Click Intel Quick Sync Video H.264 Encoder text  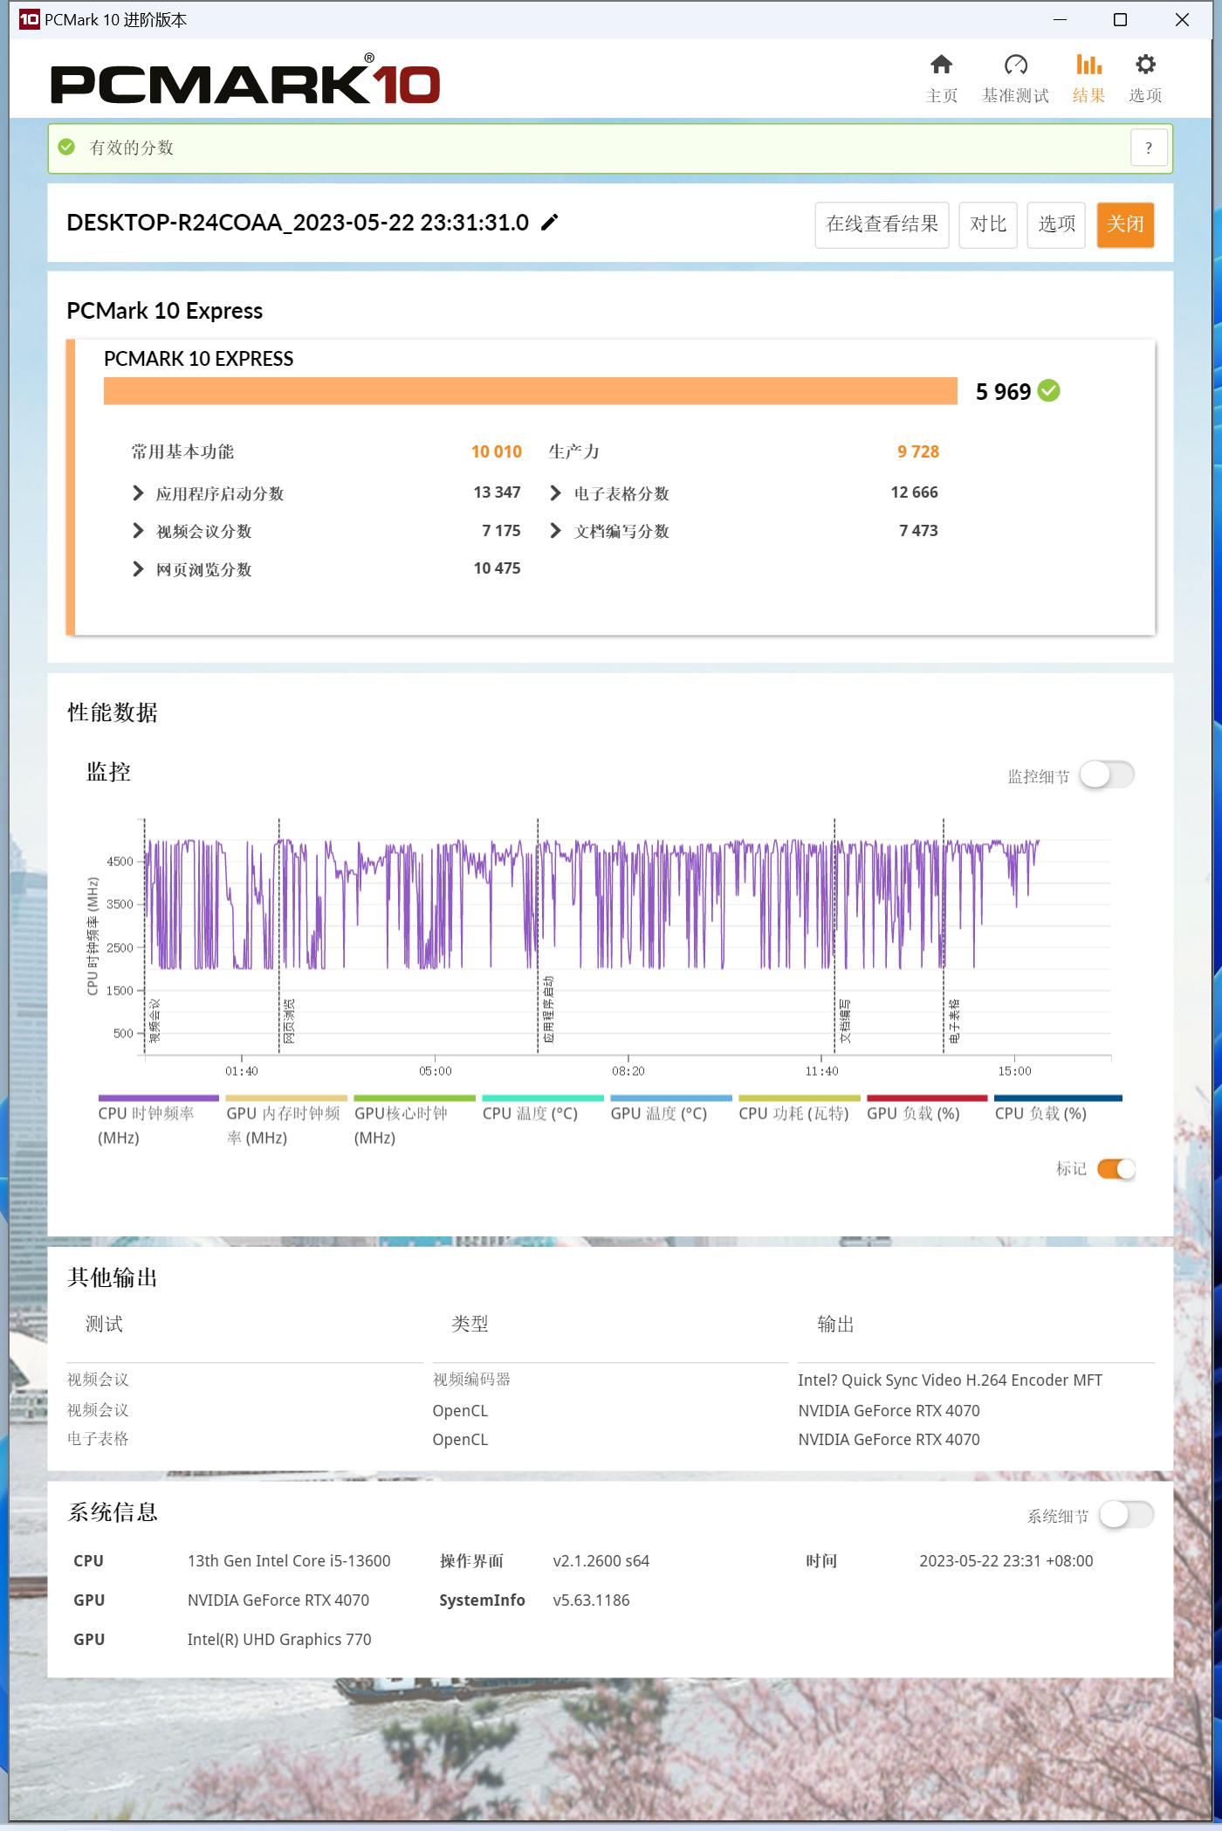[950, 1380]
